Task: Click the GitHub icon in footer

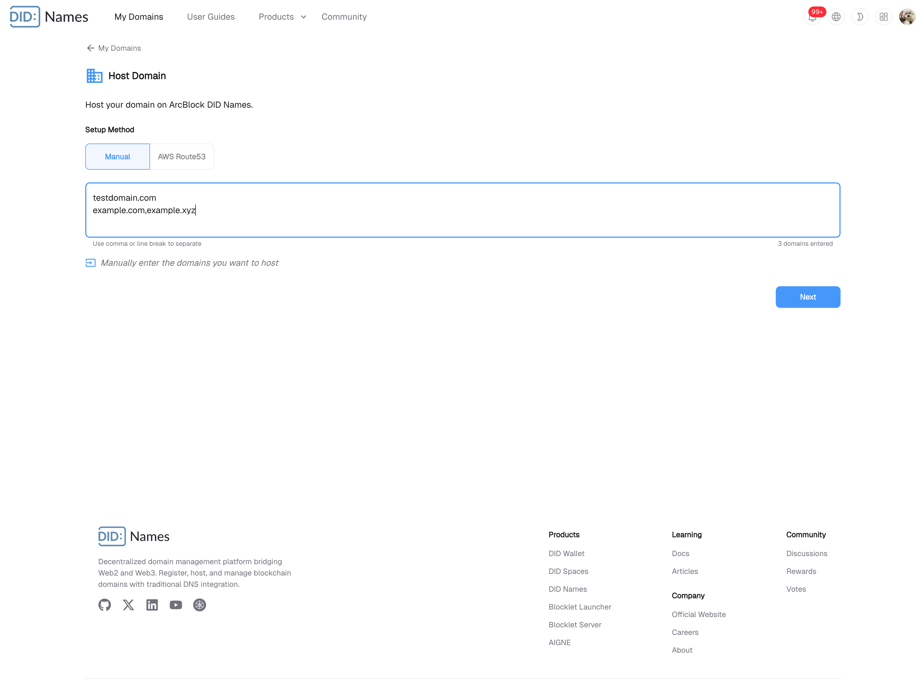Action: pos(105,605)
